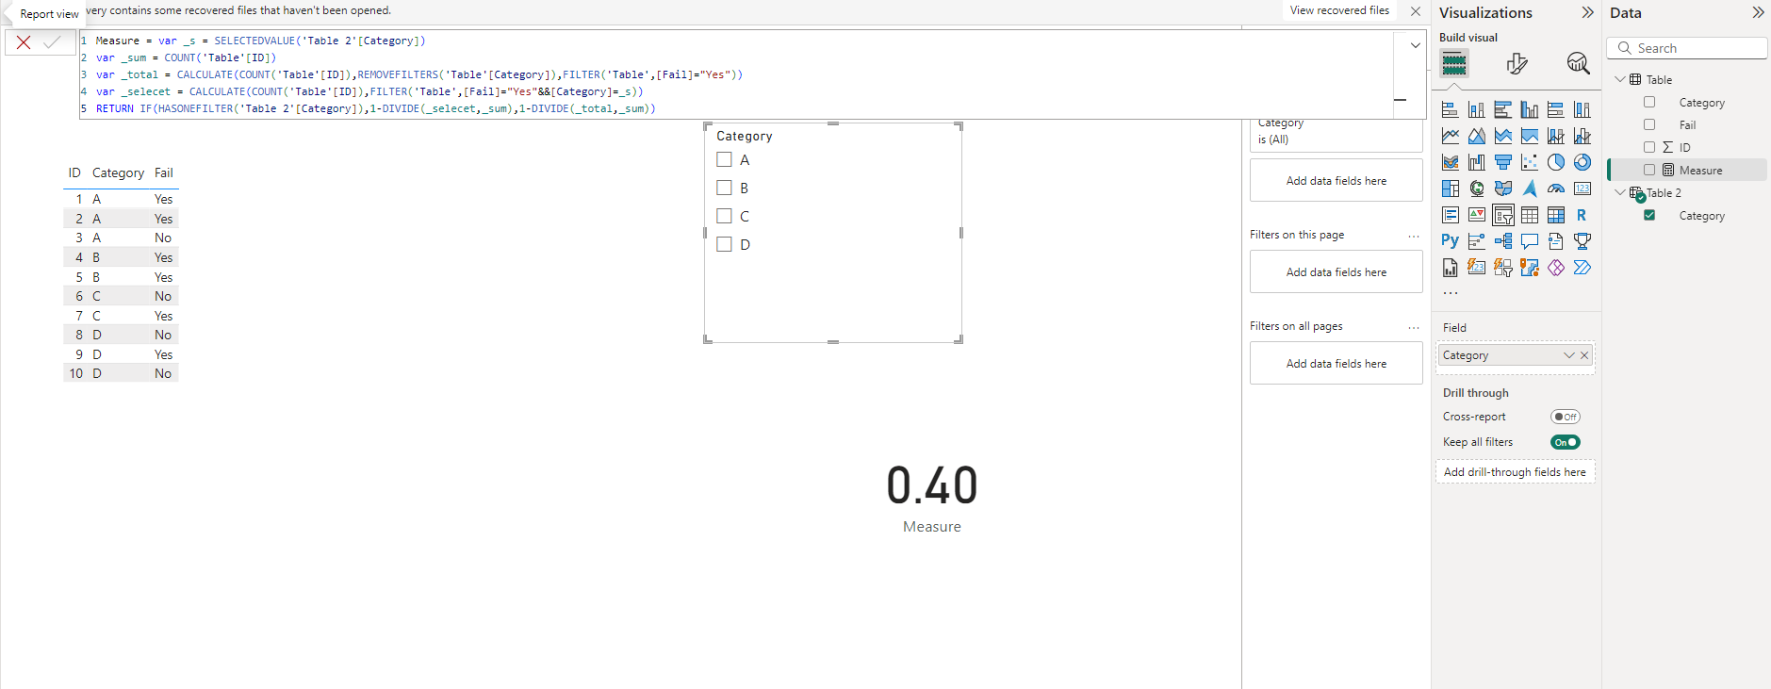This screenshot has width=1771, height=689.
Task: Add data fields to page filters
Action: tap(1336, 272)
